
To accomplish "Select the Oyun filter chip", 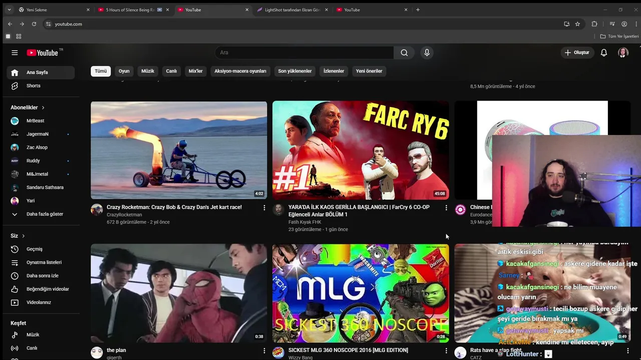I will [x=124, y=71].
